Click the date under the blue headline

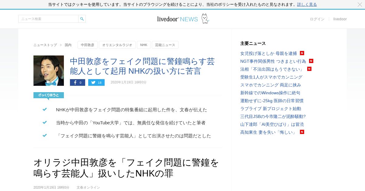pos(129,82)
